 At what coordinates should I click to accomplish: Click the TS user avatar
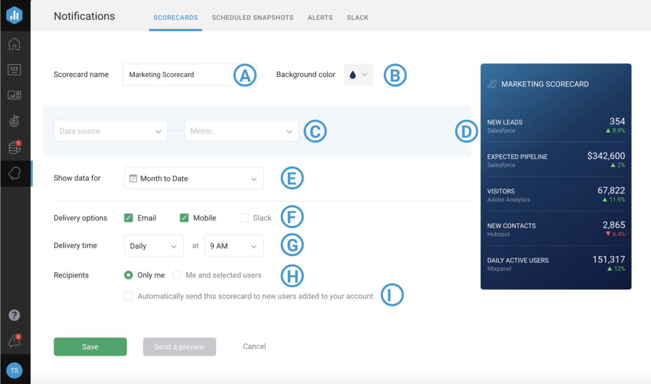tap(14, 370)
